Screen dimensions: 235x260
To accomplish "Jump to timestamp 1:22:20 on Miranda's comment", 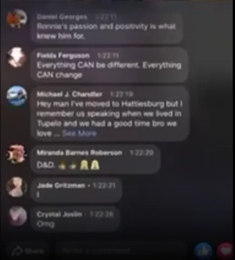I will (142, 153).
